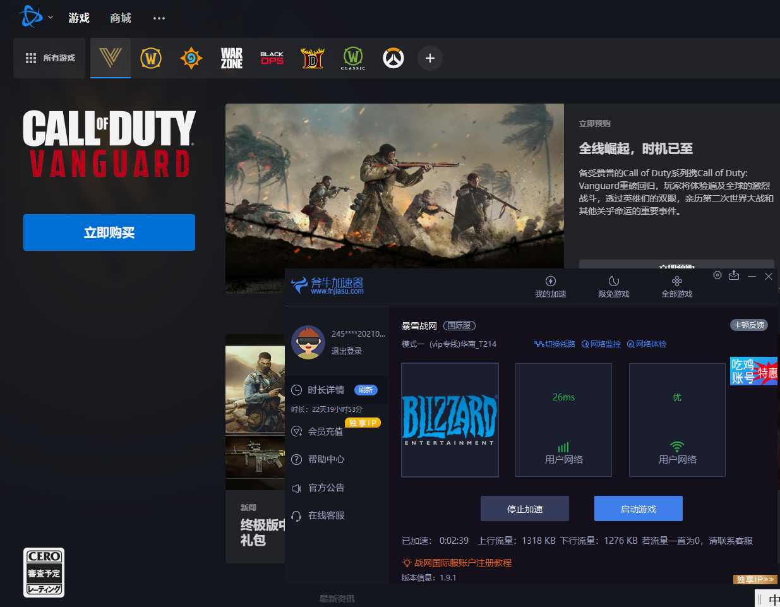
Task: Select the Black Ops game icon
Action: [272, 58]
